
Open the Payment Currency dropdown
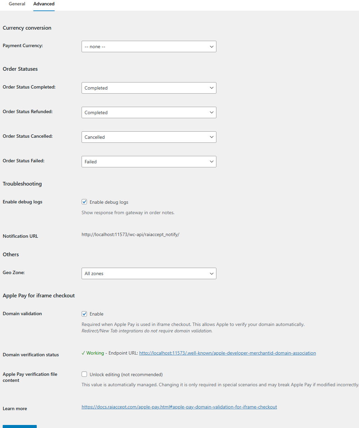click(149, 46)
